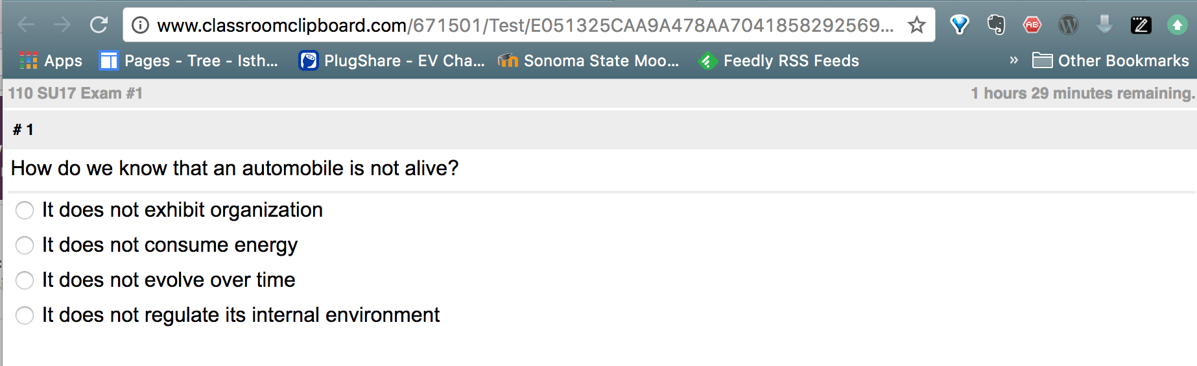Bookmark this page with the star icon

(916, 25)
